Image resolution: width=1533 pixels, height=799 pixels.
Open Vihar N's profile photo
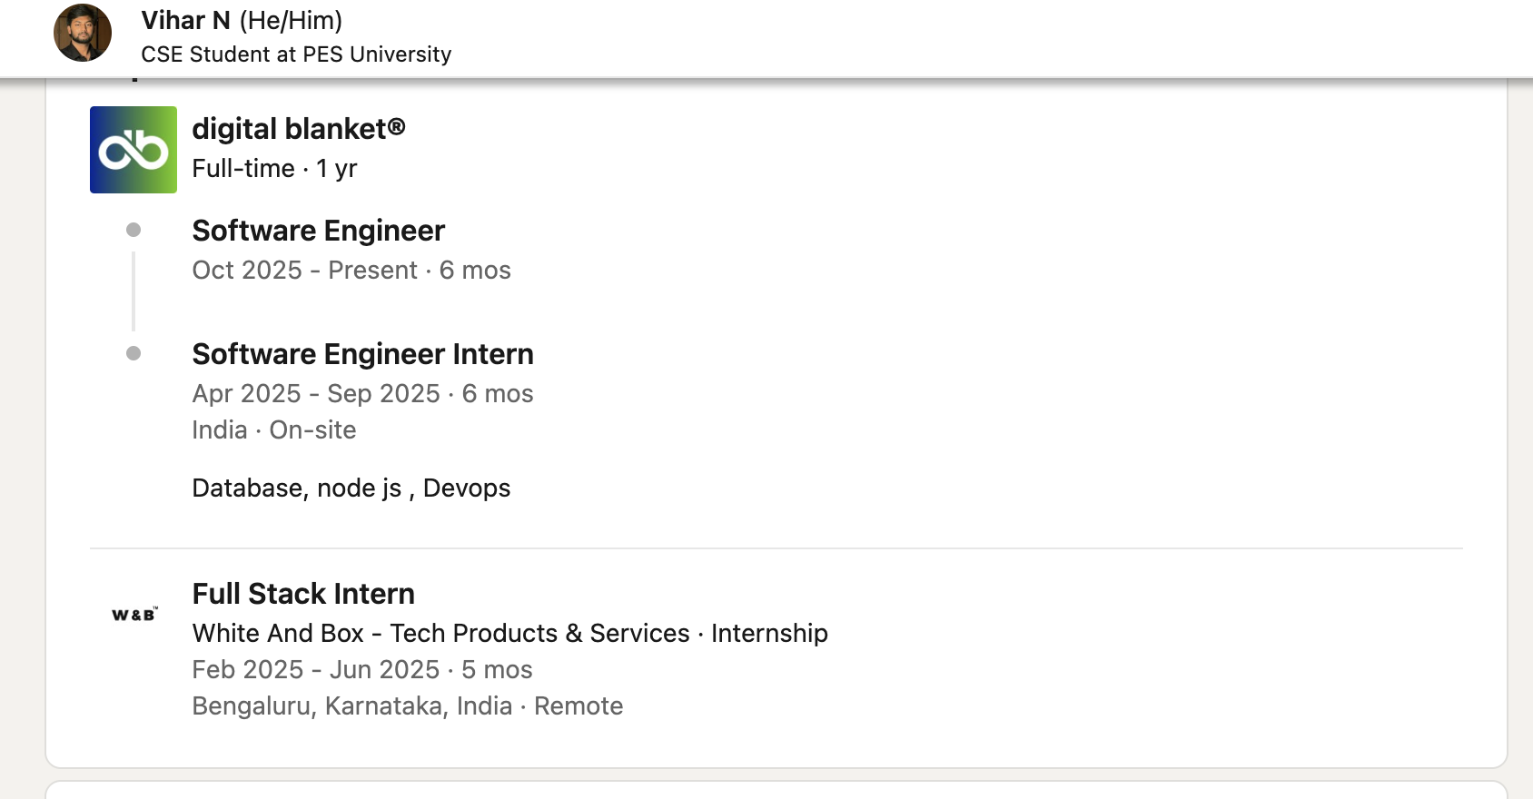(82, 32)
